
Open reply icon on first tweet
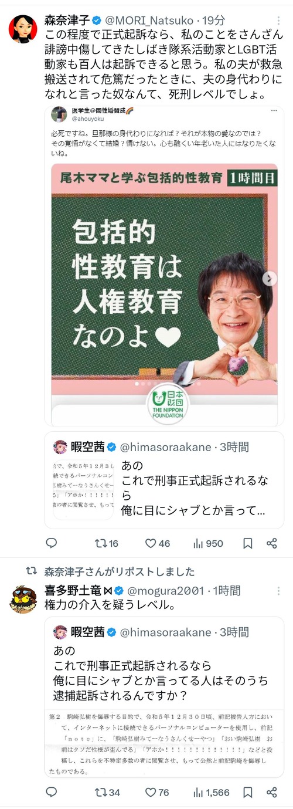[51, 543]
